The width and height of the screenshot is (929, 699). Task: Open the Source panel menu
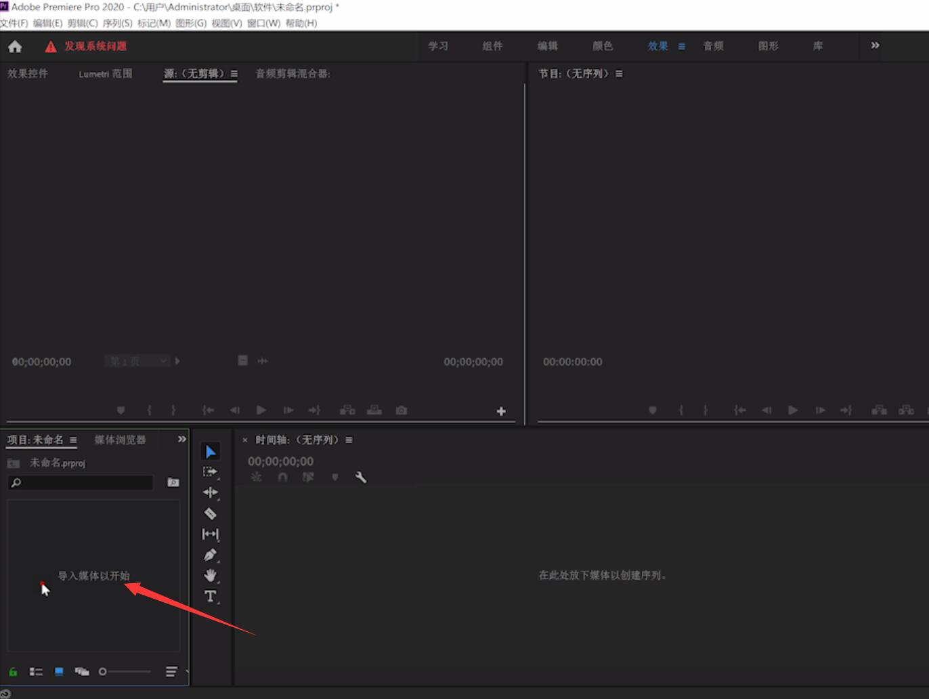tap(234, 74)
